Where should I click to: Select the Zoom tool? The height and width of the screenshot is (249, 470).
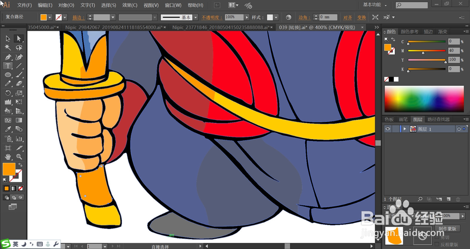[19, 157]
